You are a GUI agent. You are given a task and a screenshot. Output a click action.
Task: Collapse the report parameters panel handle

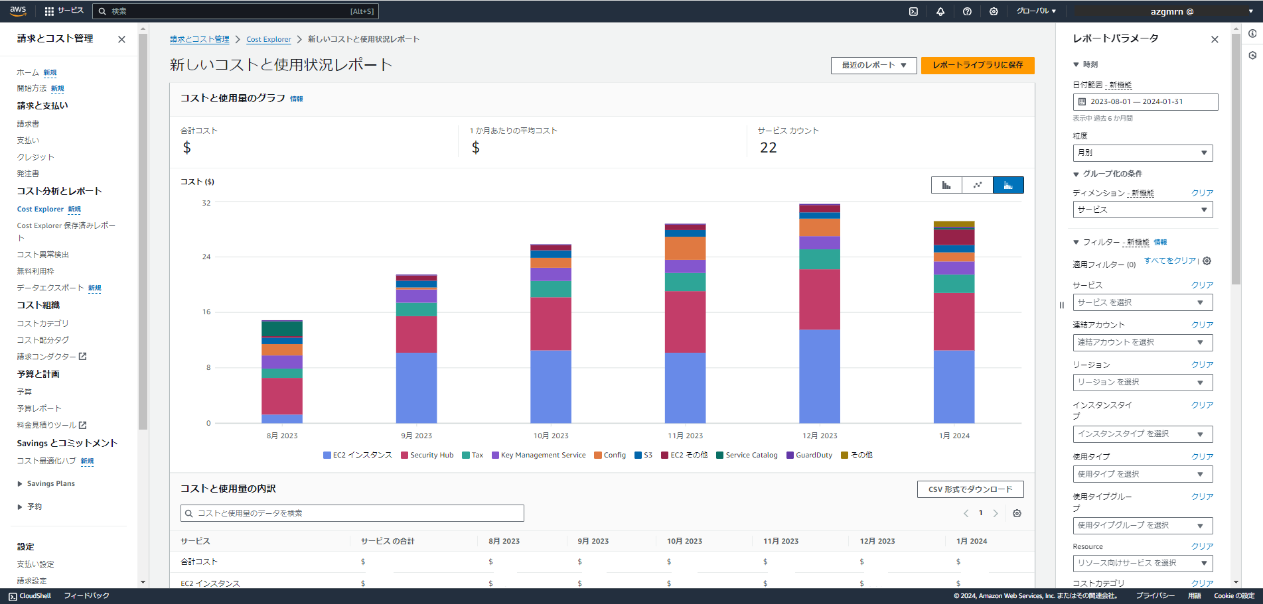(x=1062, y=305)
